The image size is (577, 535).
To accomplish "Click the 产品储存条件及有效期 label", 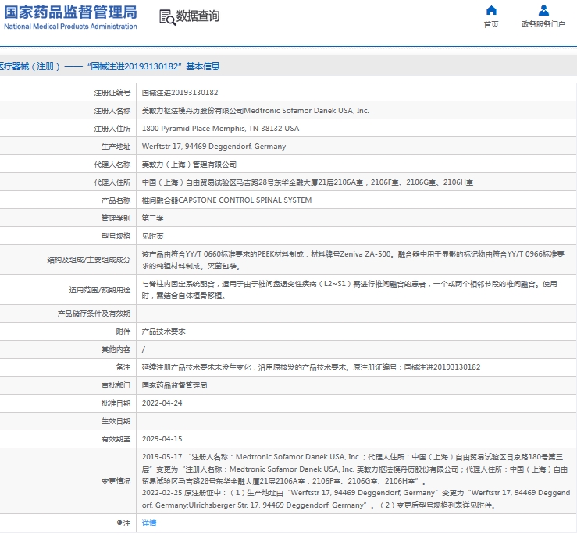I will click(x=94, y=314).
